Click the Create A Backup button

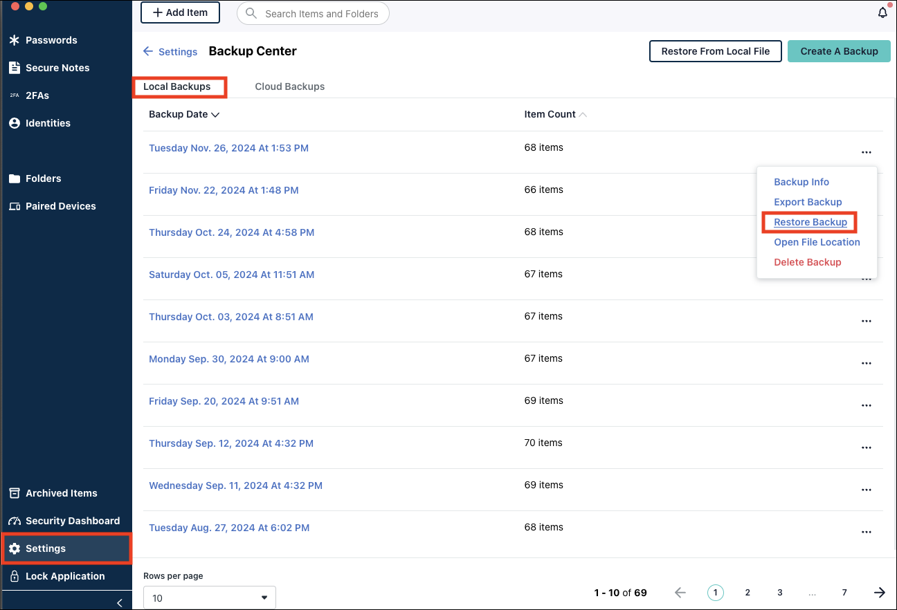coord(839,50)
